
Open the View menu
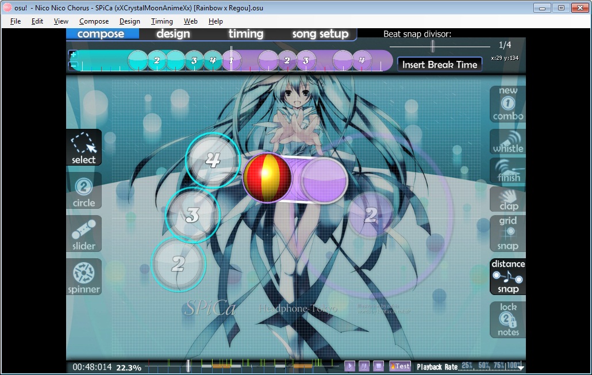[61, 21]
